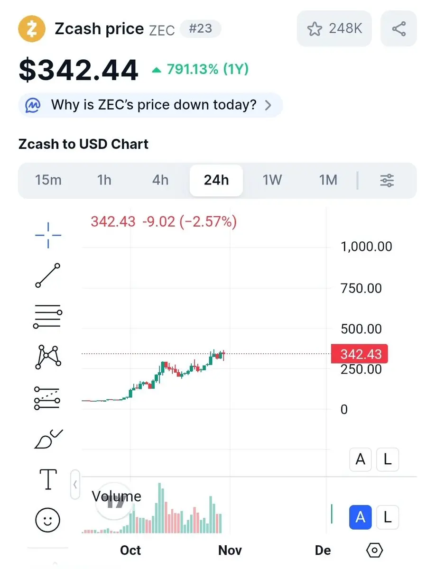Select the crosshair cursor tool
Viewport: 435px width, 569px height.
click(48, 235)
